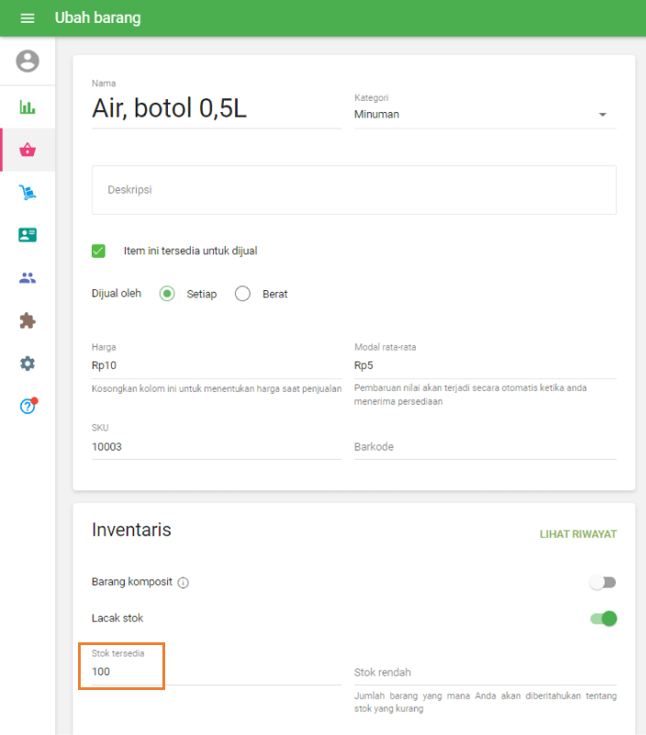Open the employees ID card icon
646x735 pixels.
pos(28,235)
